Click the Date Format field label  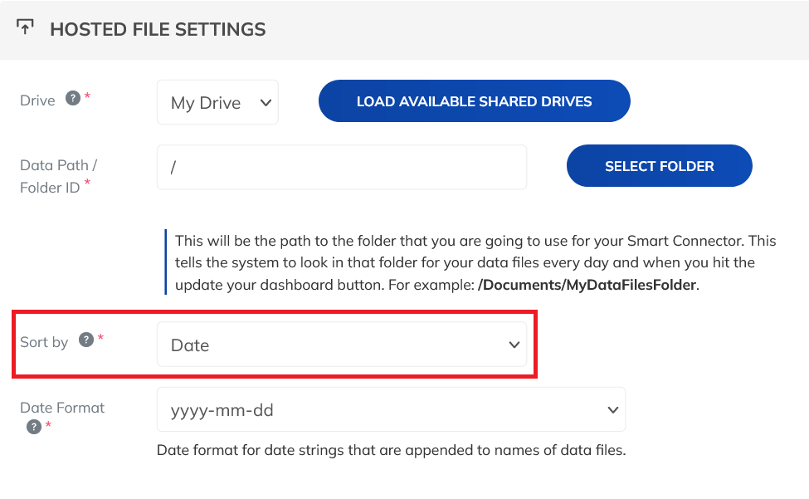click(62, 408)
